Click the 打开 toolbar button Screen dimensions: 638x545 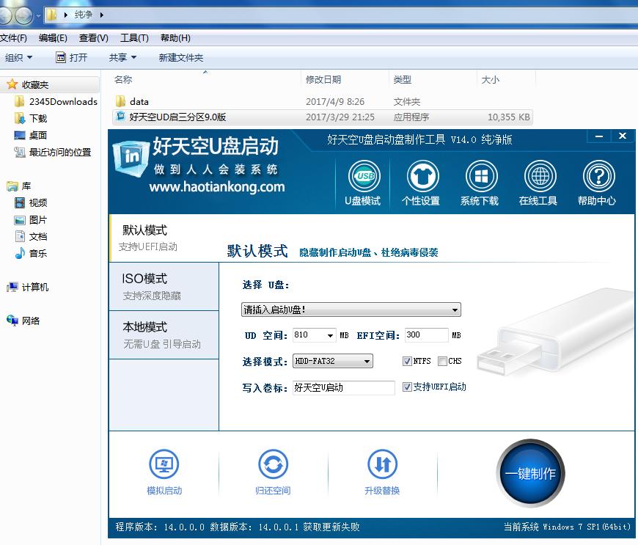72,57
